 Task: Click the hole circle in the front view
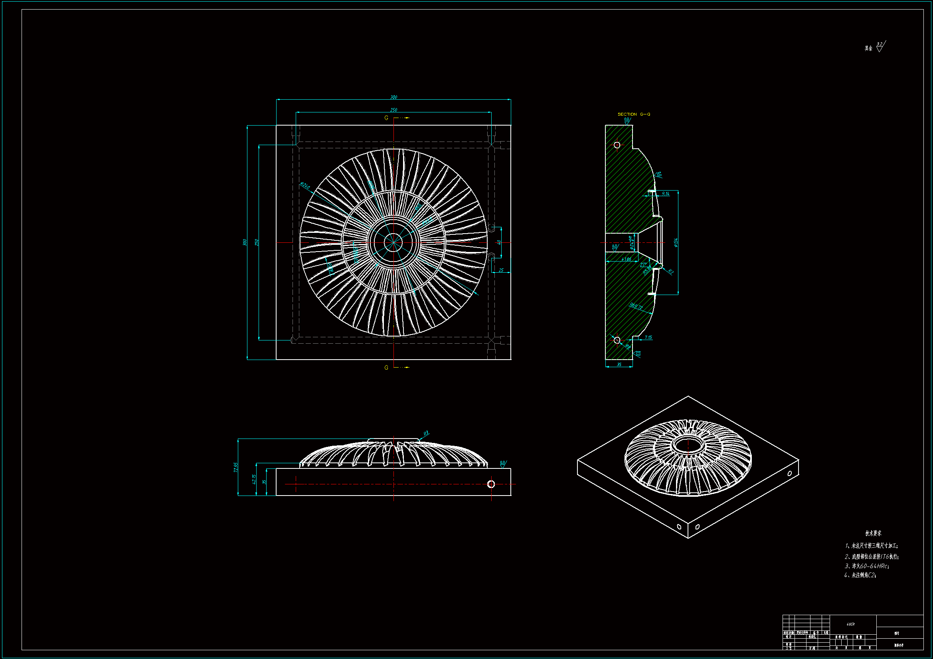click(491, 484)
